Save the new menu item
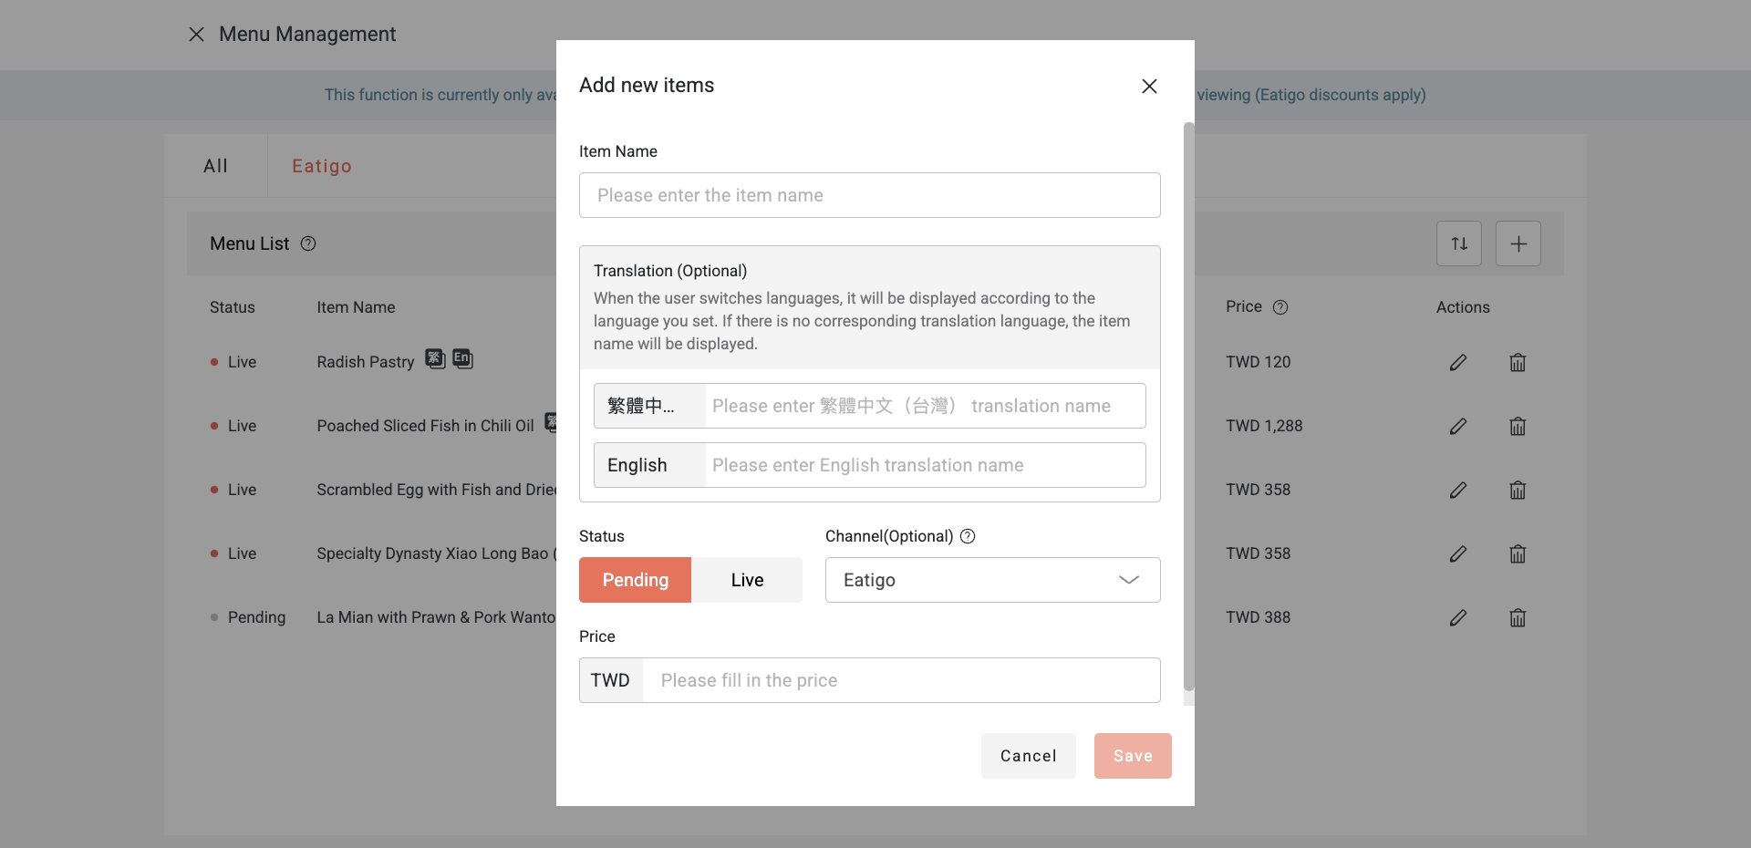The image size is (1751, 848). pos(1132,755)
